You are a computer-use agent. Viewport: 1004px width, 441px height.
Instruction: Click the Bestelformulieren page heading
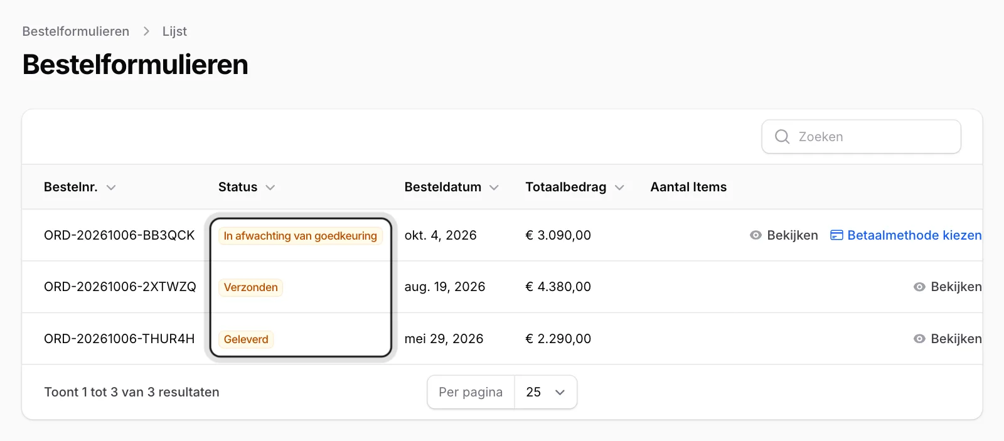136,65
